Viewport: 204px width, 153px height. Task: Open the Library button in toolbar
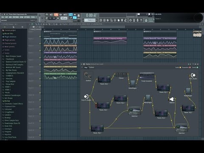pos(151,20)
